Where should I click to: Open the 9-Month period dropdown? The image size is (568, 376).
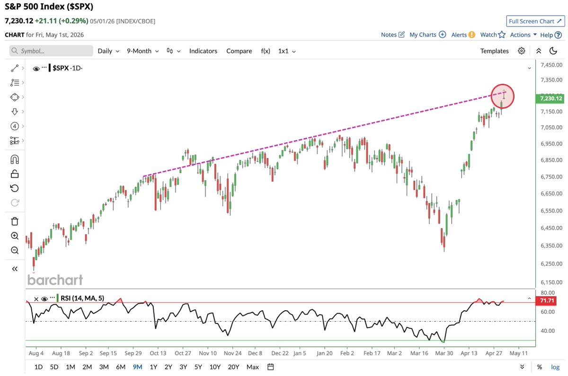(x=142, y=51)
